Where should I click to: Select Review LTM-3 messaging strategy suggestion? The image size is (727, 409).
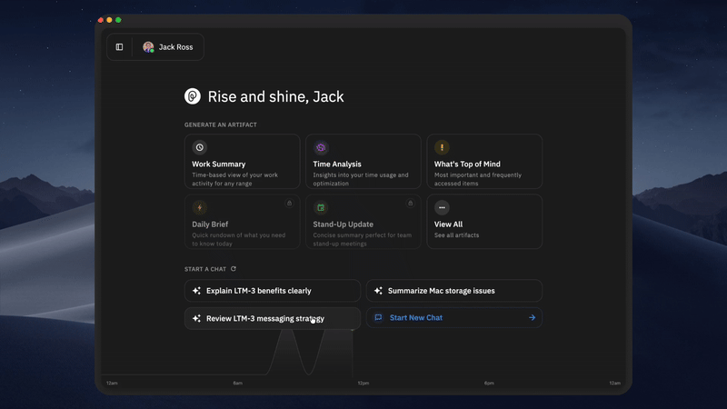pyautogui.click(x=272, y=319)
